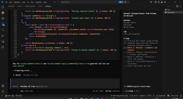
Task: Toggle the primary side bar layout button
Action: point(159,2)
